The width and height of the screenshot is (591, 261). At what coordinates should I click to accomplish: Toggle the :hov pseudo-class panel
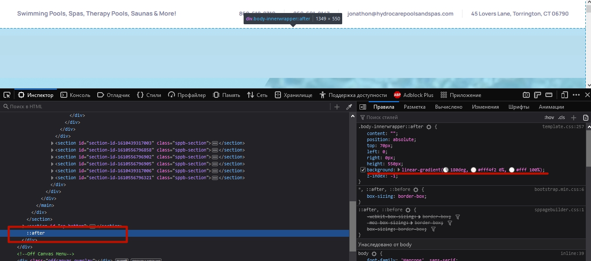549,118
